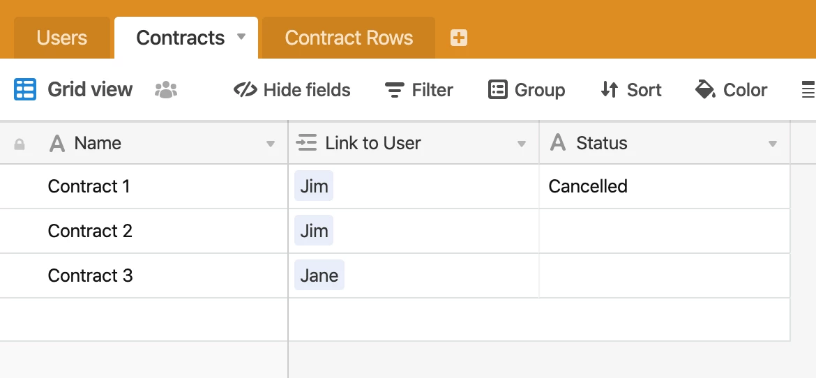Open the Status column dropdown arrow

772,144
